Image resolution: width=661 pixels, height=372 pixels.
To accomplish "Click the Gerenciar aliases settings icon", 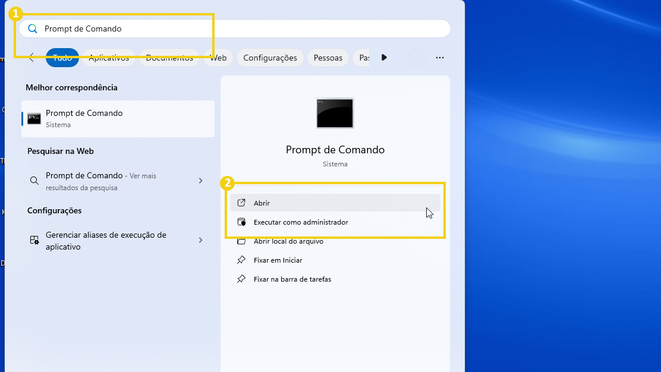I will 34,240.
